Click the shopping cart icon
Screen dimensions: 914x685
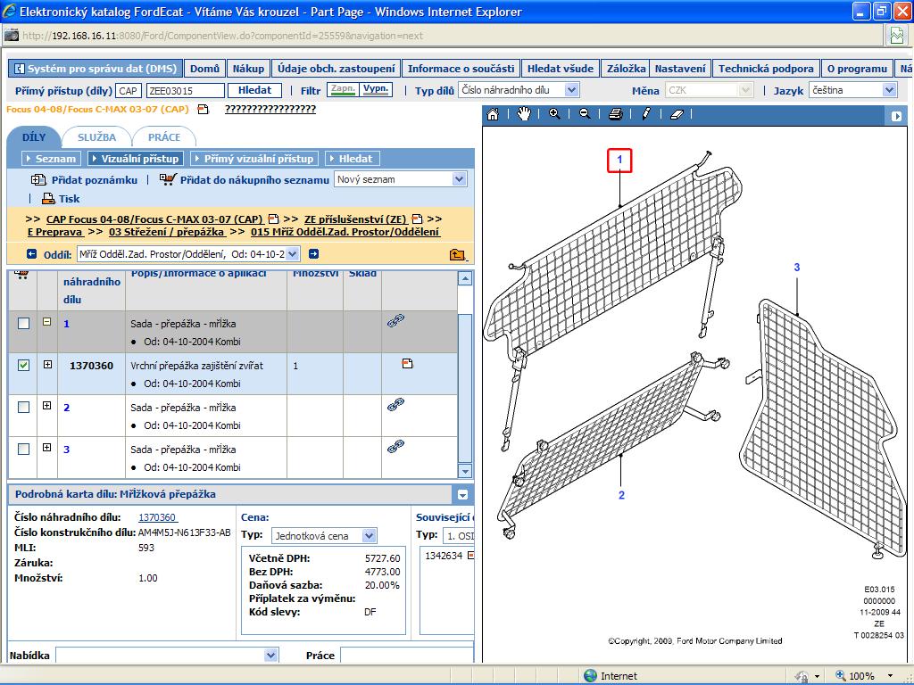click(168, 179)
